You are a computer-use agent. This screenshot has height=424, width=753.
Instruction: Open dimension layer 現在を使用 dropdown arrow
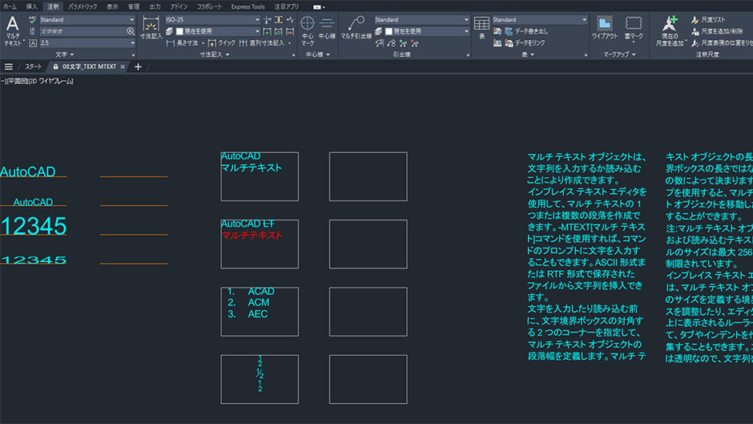tap(257, 31)
